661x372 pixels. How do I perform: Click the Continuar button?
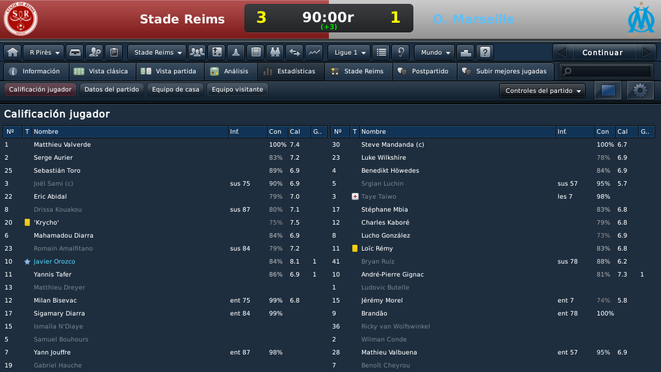click(603, 52)
